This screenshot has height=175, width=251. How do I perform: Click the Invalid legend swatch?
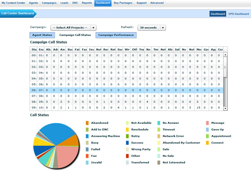coord(87,163)
